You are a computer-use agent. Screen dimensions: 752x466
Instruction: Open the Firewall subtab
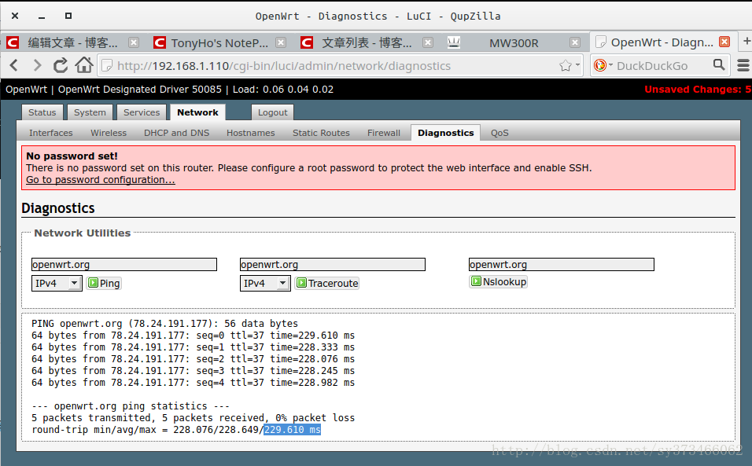(x=384, y=133)
